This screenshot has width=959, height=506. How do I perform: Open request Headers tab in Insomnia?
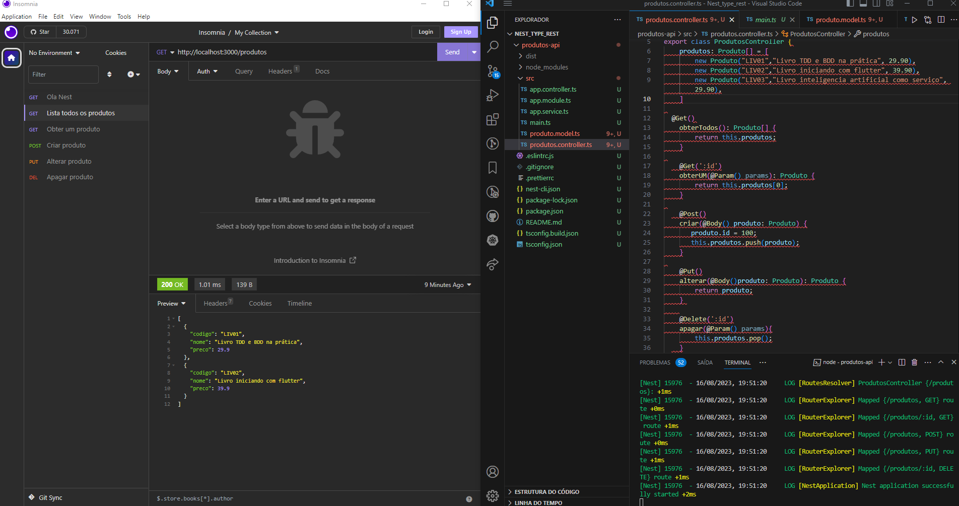(x=284, y=71)
